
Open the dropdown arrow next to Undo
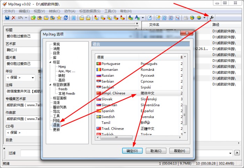tap(26, 18)
